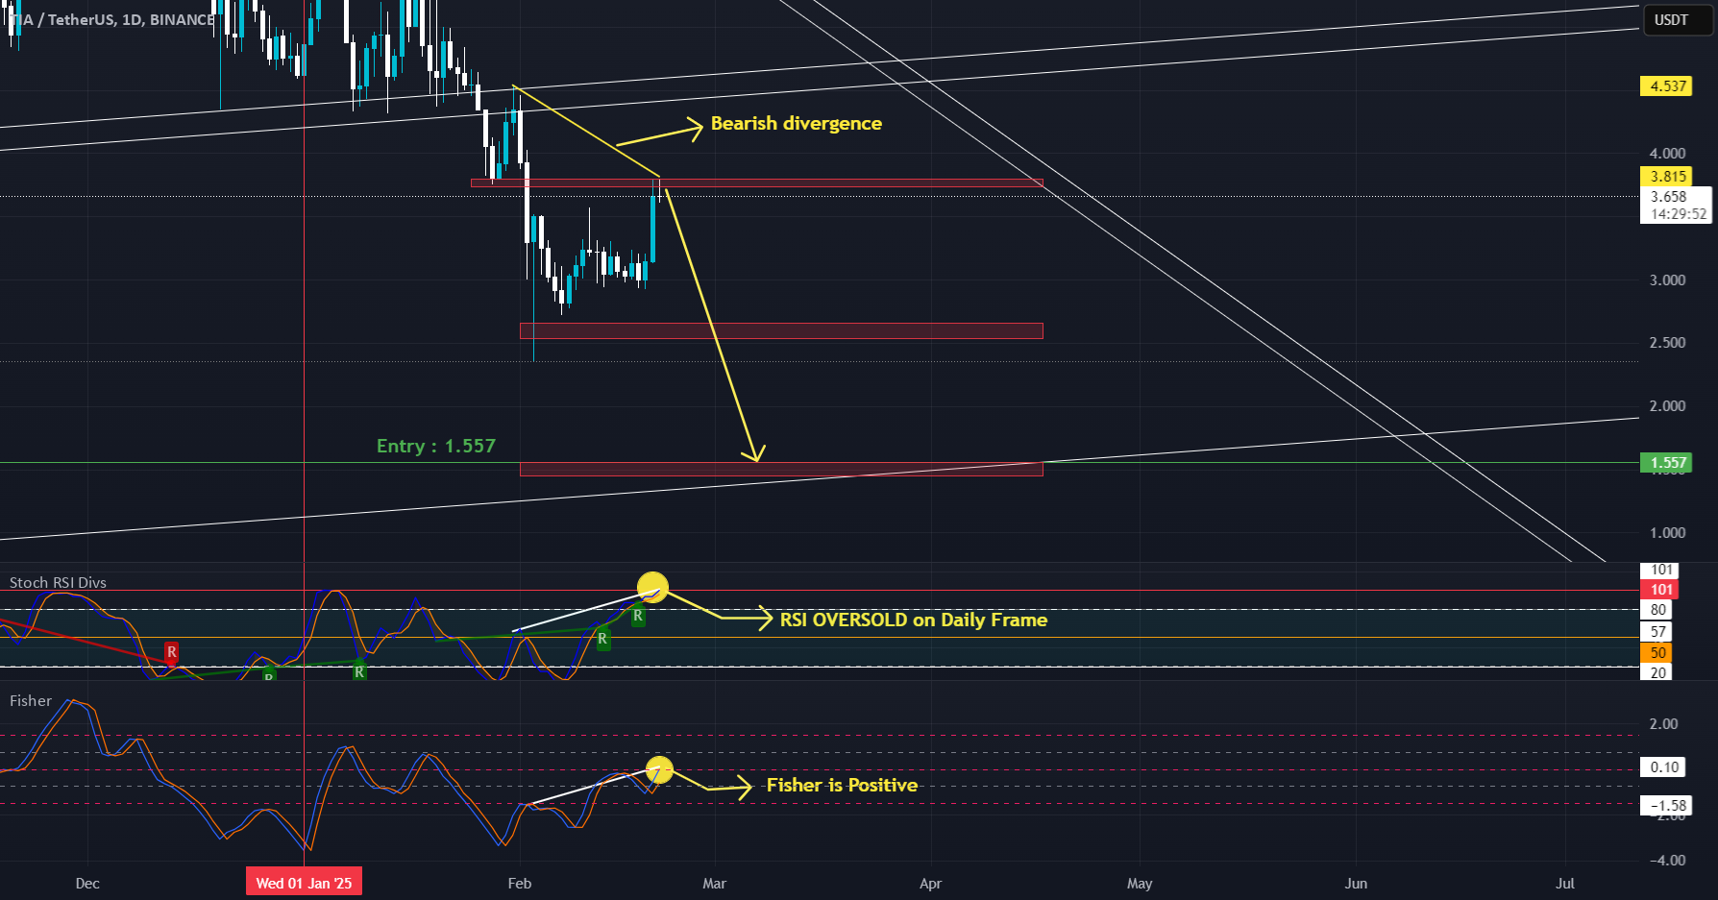Screen dimensions: 1718x900
Task: Click the yellow 4.537 price label
Action: tap(1667, 86)
